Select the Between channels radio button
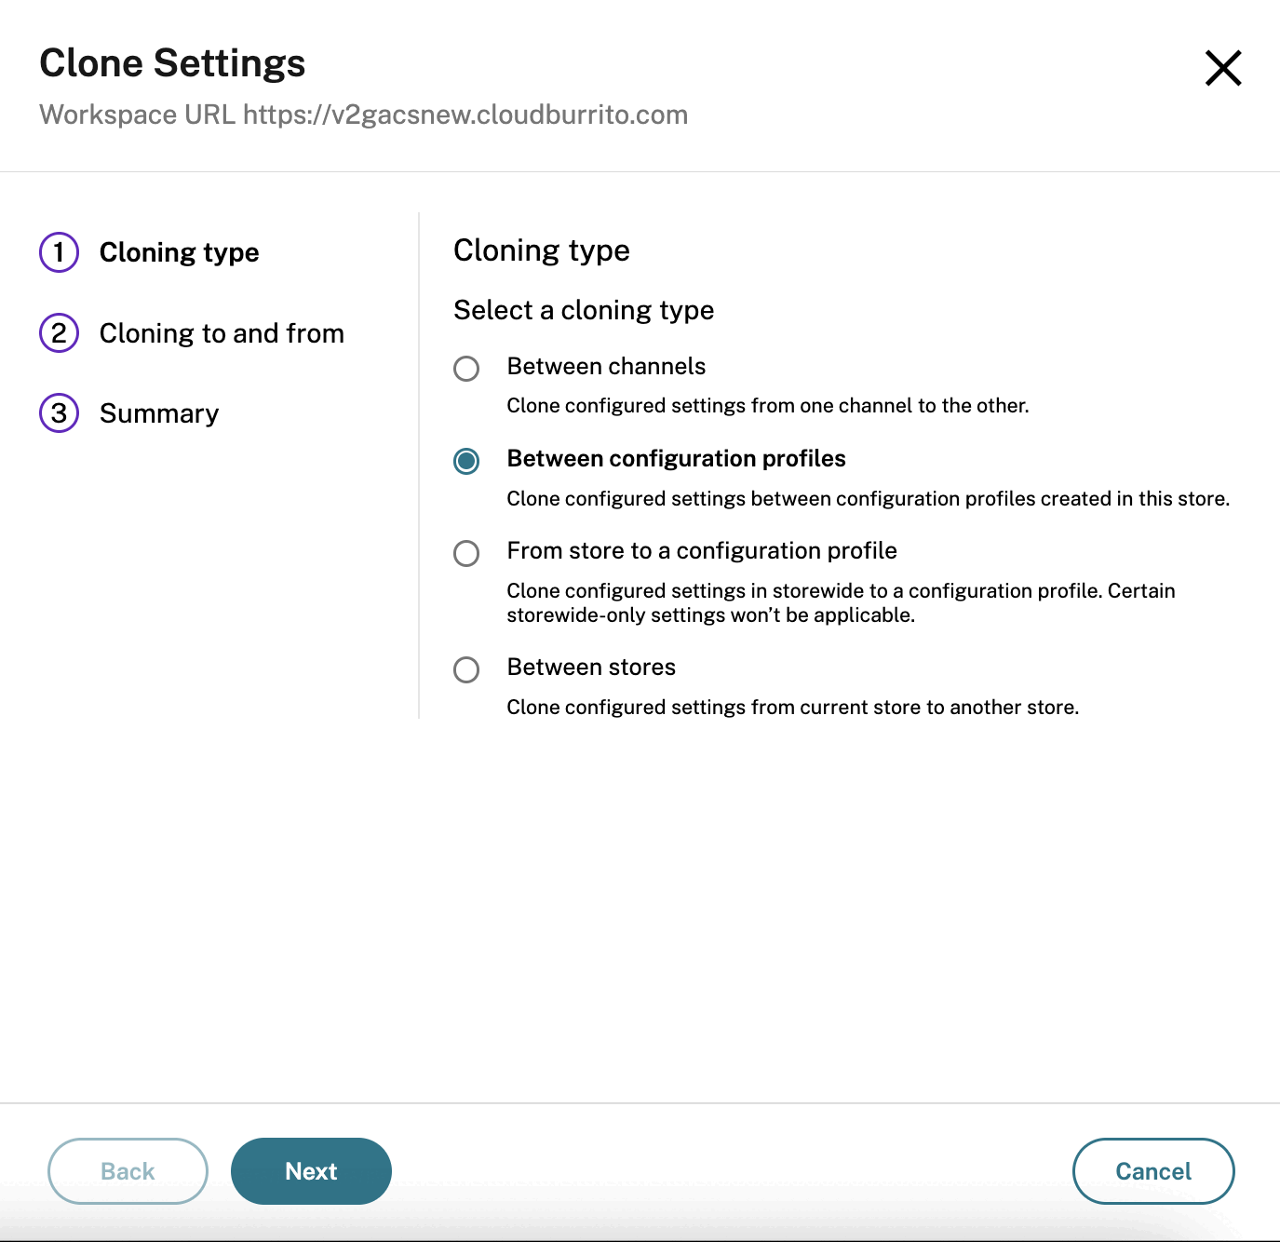1280x1242 pixels. pyautogui.click(x=466, y=368)
